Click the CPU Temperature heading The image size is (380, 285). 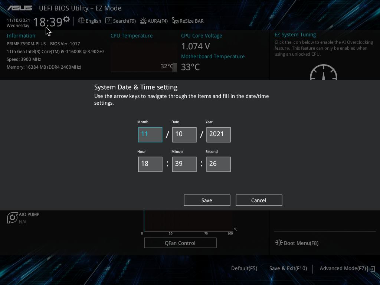pos(132,36)
